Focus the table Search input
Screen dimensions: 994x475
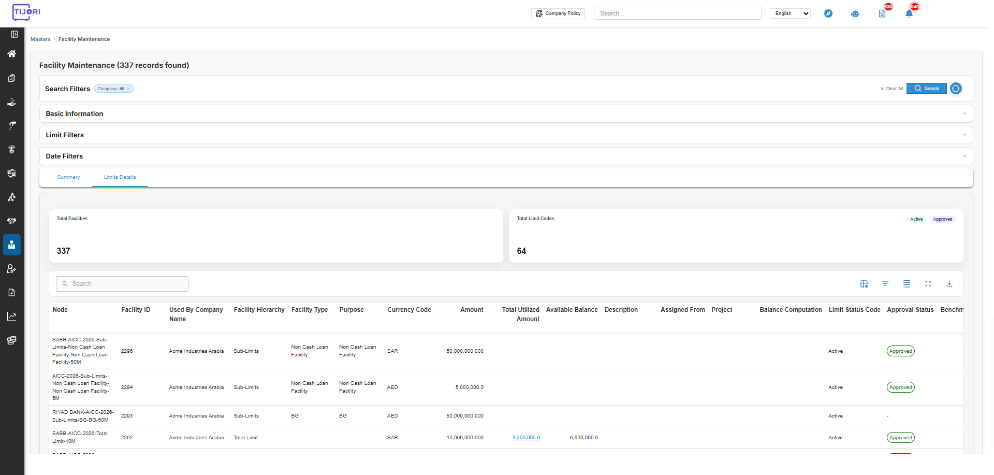[122, 284]
